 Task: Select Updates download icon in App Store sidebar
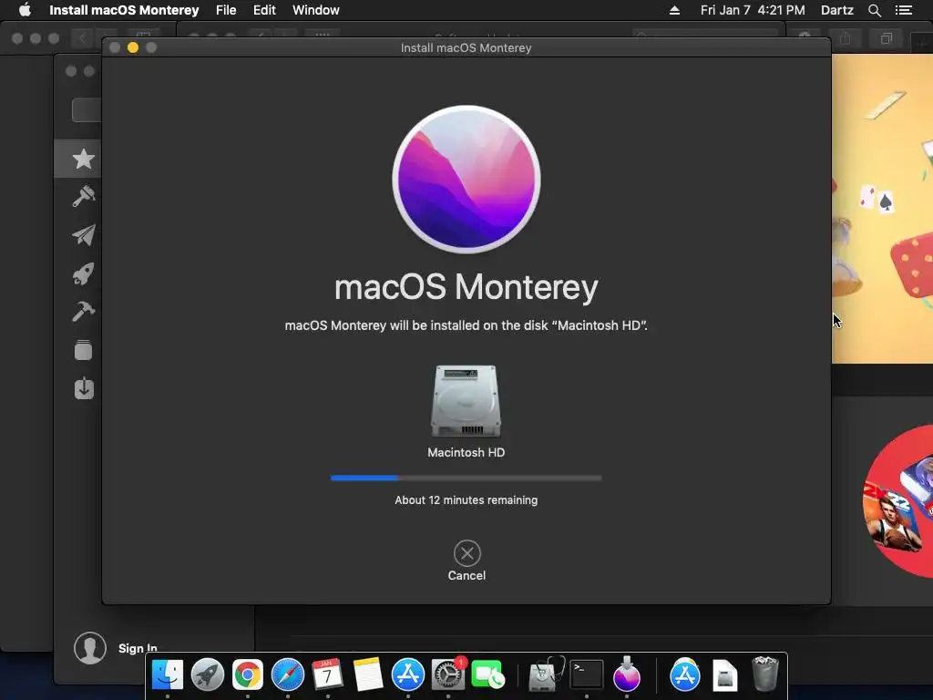[84, 388]
